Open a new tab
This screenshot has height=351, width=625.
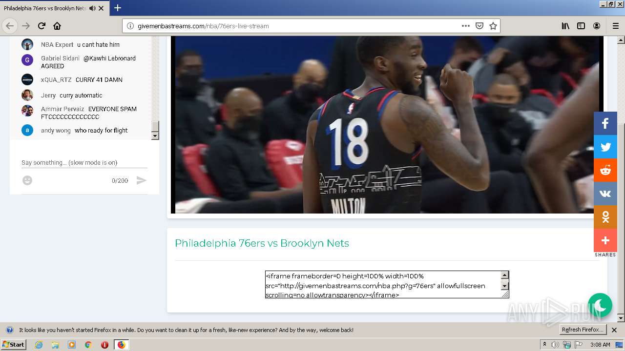point(118,8)
